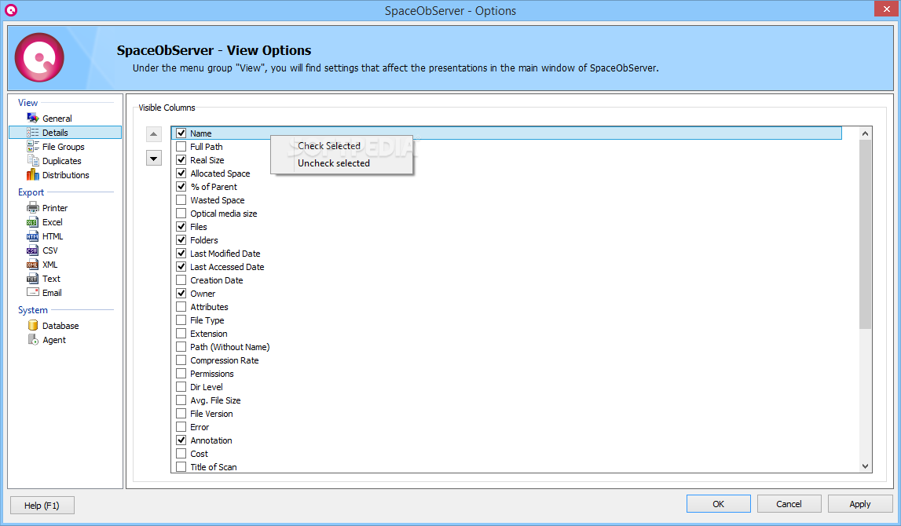Open XML export icon
The width and height of the screenshot is (901, 526).
[x=33, y=265]
